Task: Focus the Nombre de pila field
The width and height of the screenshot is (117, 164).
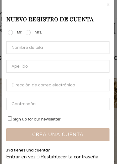Action: (58, 48)
